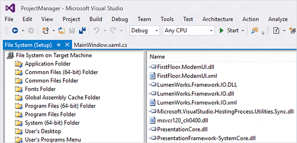Open the Project menu

click(71, 19)
